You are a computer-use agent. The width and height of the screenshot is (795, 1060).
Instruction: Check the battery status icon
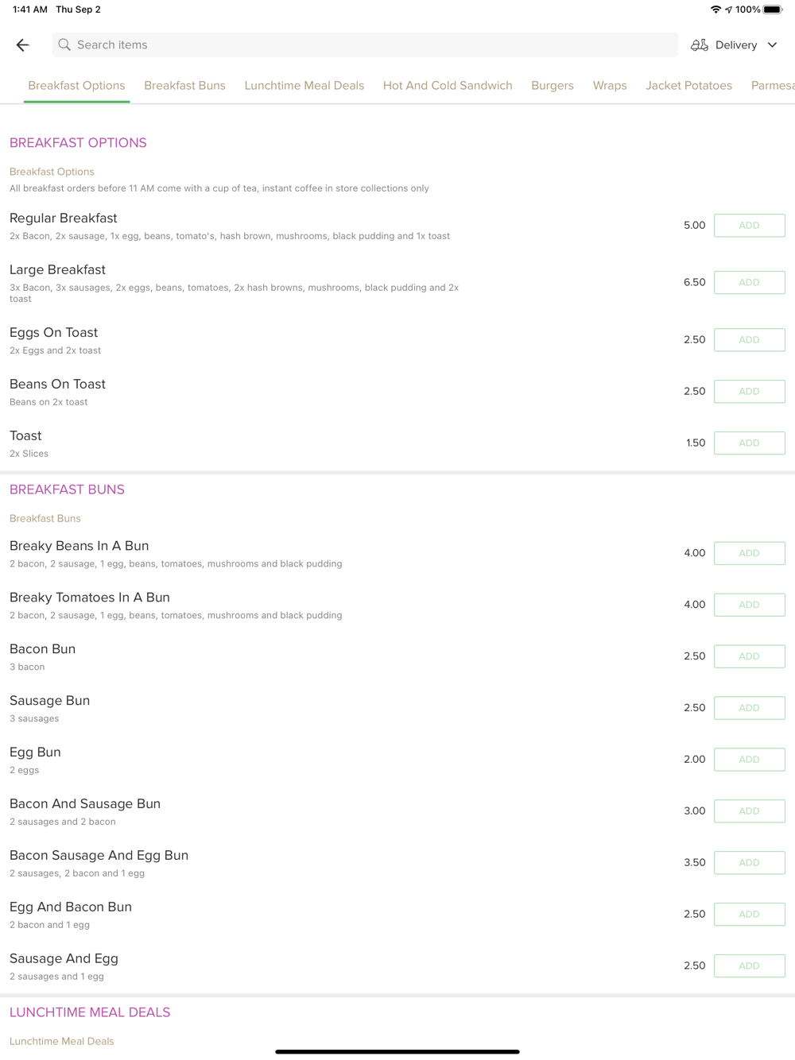point(774,10)
